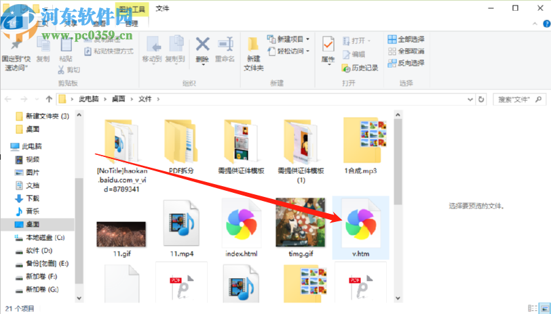The height and width of the screenshot is (314, 551).
Task: Click the file list scroll down arrow
Action: 398,298
